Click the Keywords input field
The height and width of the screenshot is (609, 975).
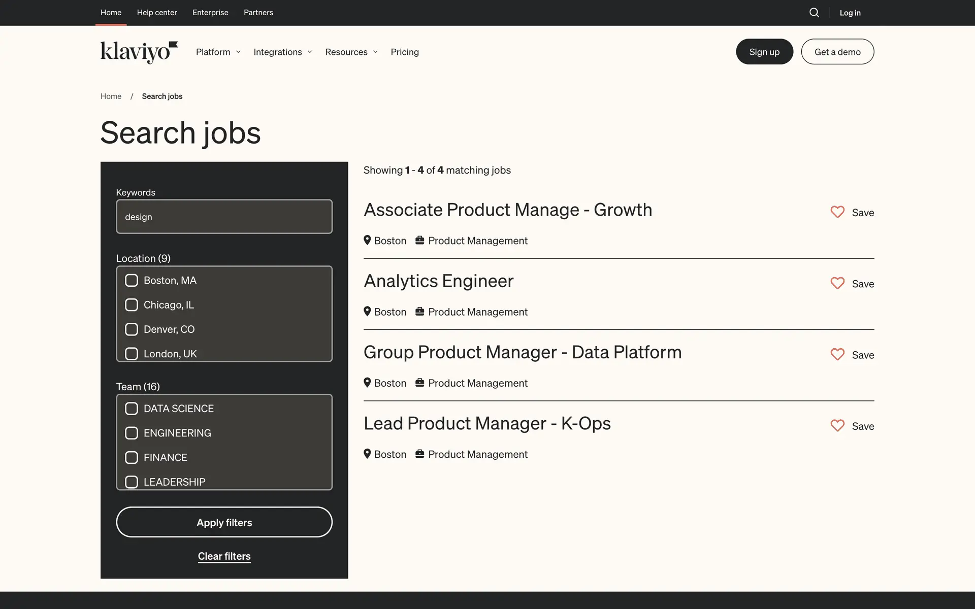[x=224, y=217]
